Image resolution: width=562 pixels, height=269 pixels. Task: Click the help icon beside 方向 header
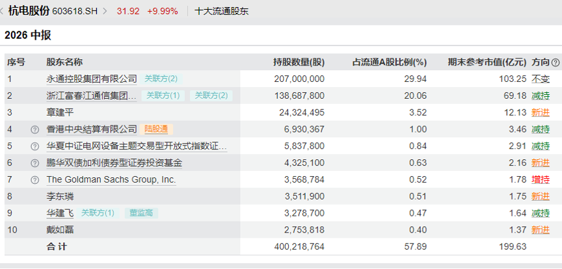tap(555, 62)
